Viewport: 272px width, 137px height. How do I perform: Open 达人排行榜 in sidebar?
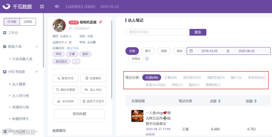click(20, 96)
